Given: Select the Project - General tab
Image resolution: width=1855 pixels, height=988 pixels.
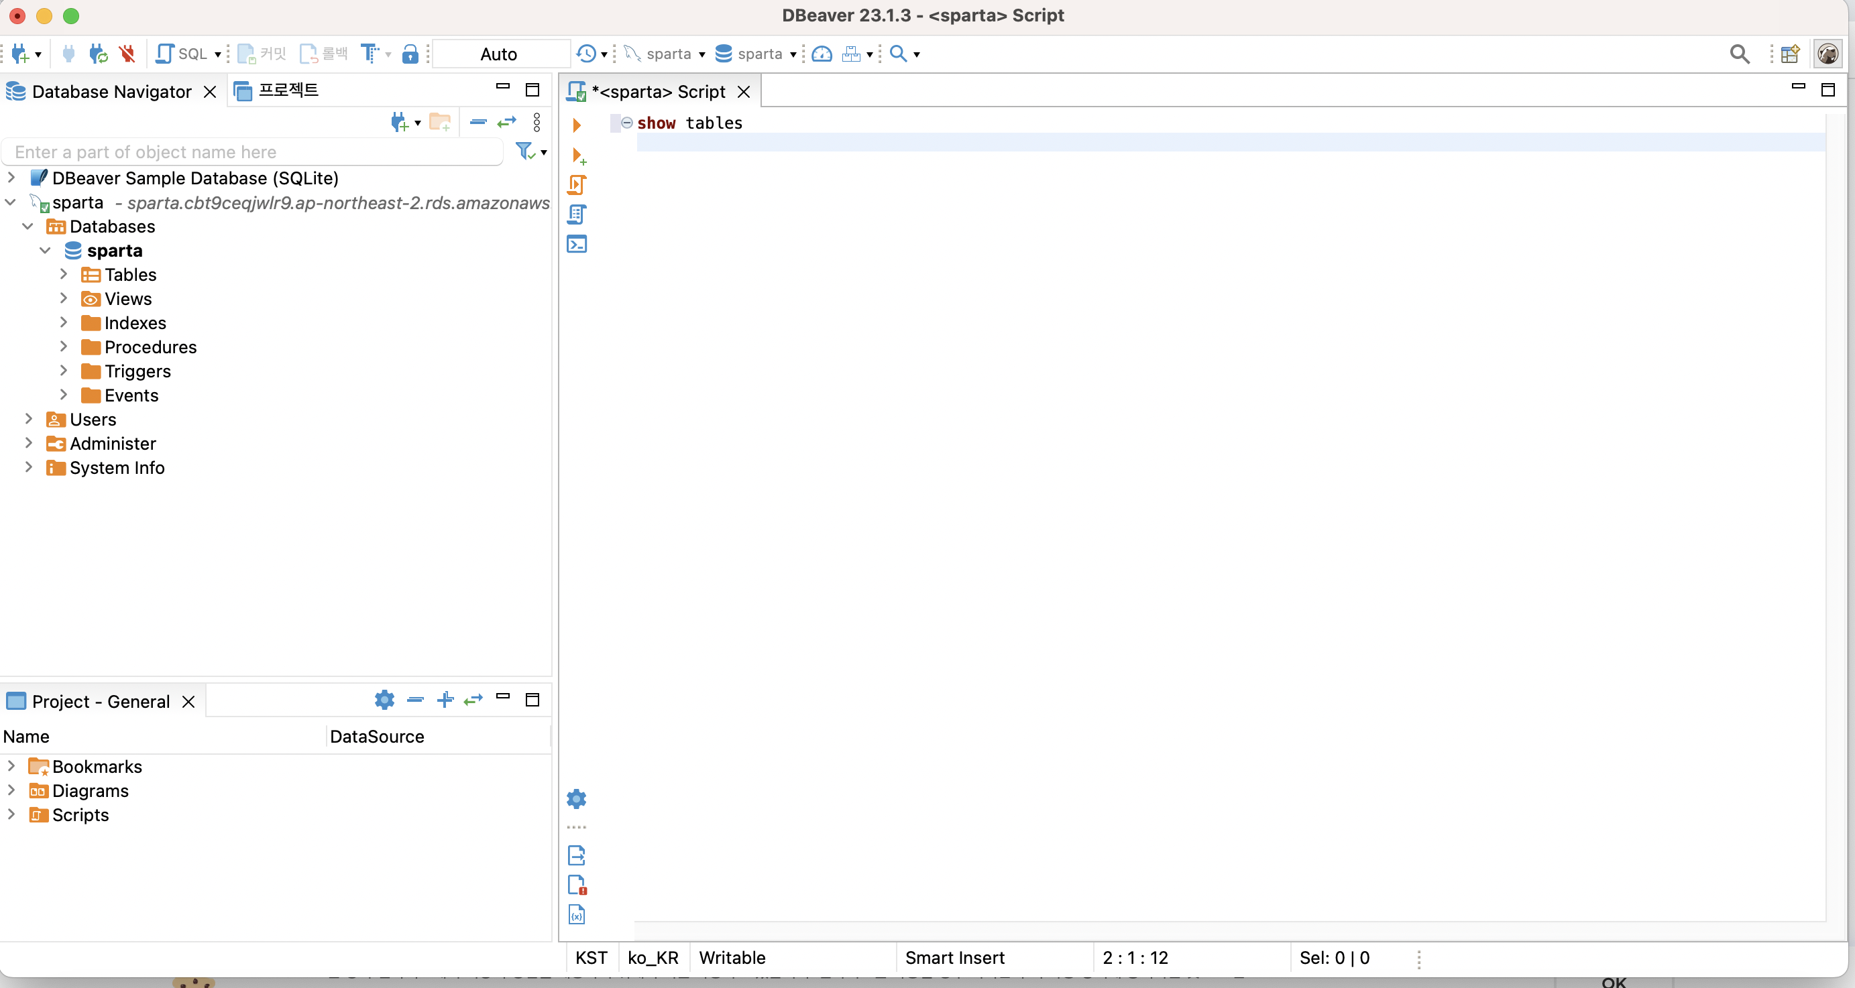Looking at the screenshot, I should click(101, 702).
